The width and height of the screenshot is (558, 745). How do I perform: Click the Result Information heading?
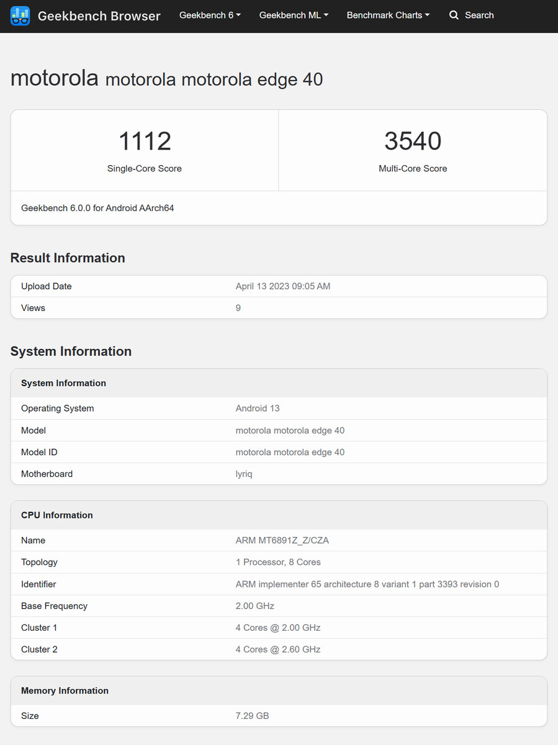[x=68, y=258]
